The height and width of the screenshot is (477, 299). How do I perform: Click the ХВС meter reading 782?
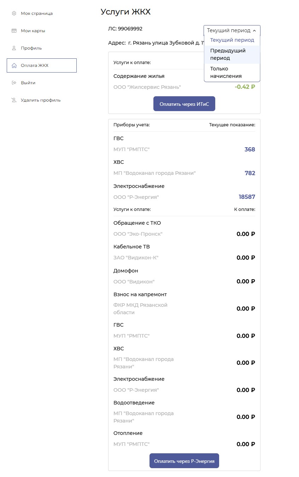pos(250,173)
